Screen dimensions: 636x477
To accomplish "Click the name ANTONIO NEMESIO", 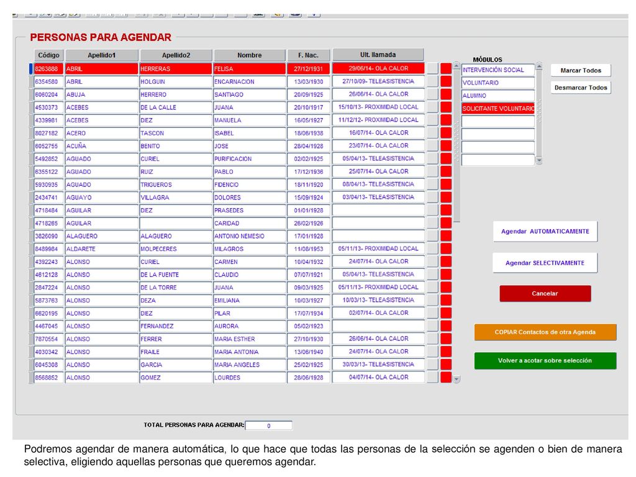I will click(250, 236).
